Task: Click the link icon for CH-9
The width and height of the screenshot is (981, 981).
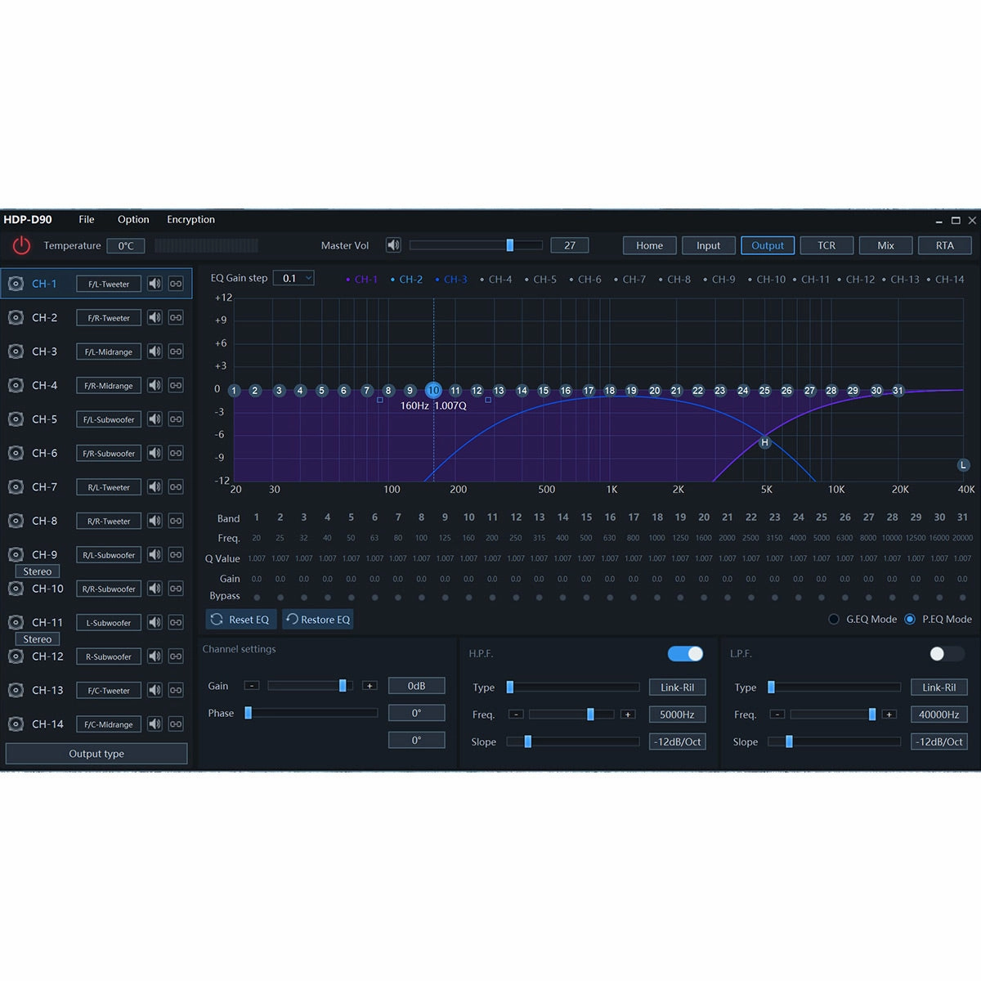Action: point(176,555)
